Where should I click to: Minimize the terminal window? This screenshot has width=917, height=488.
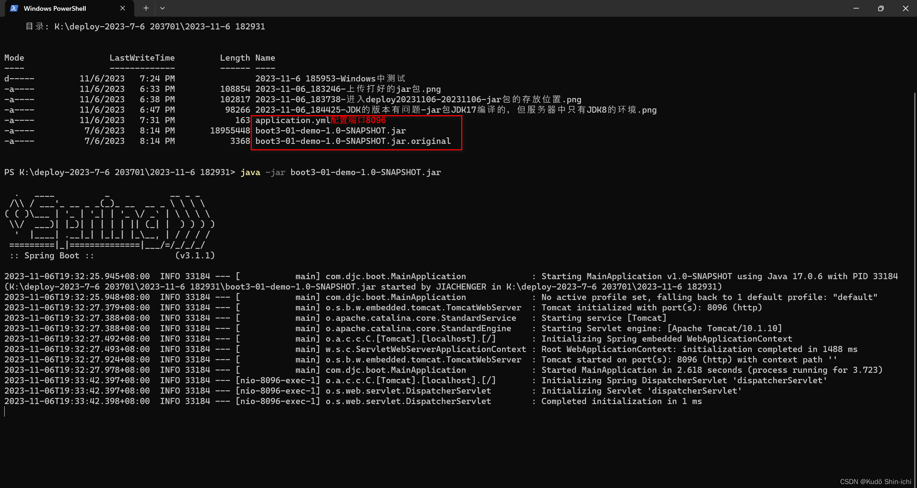(x=856, y=8)
